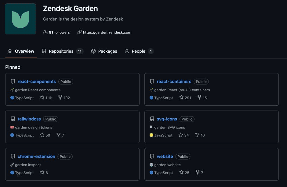Open the react-containers repository
The width and height of the screenshot is (287, 187).
(174, 81)
